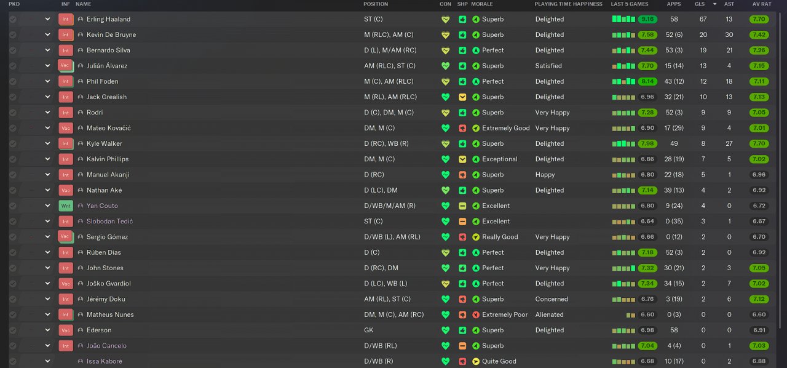Click Erling Haaland's last five games form bars
This screenshot has height=368, width=787.
tap(623, 19)
